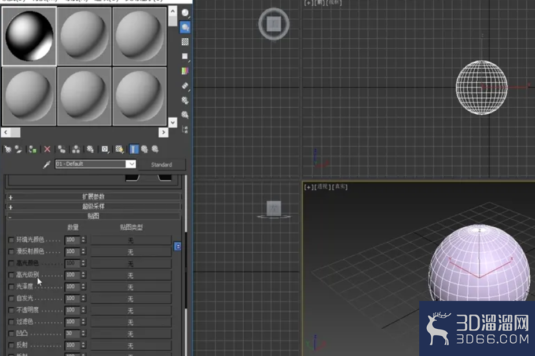The height and width of the screenshot is (356, 535).
Task: Select the first black glossy sample slot
Action: coord(30,36)
